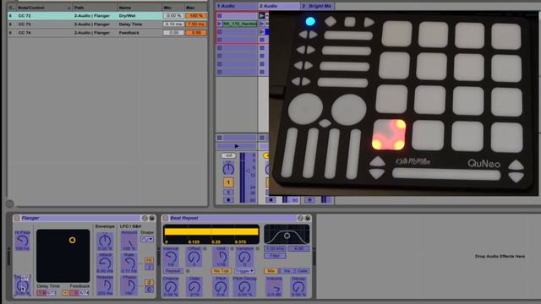Click track 1 Clip Stop button below the clip slots
541x304 pixels.
220,138
